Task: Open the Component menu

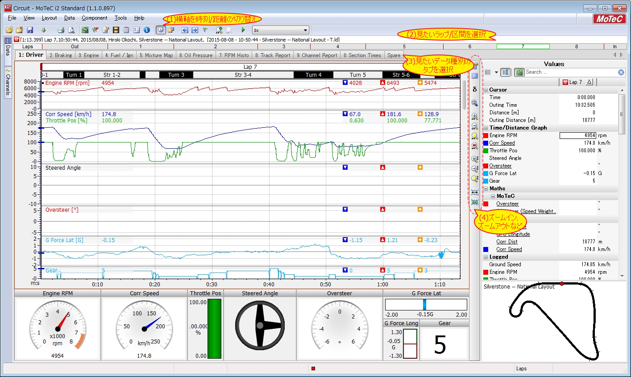Action: (94, 18)
